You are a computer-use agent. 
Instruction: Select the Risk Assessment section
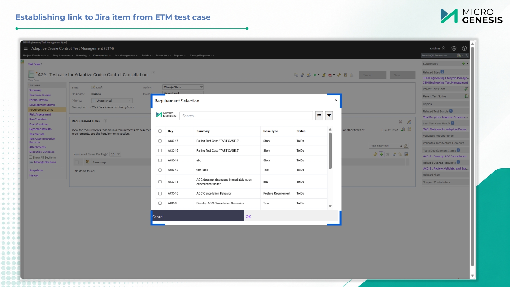[x=40, y=115]
